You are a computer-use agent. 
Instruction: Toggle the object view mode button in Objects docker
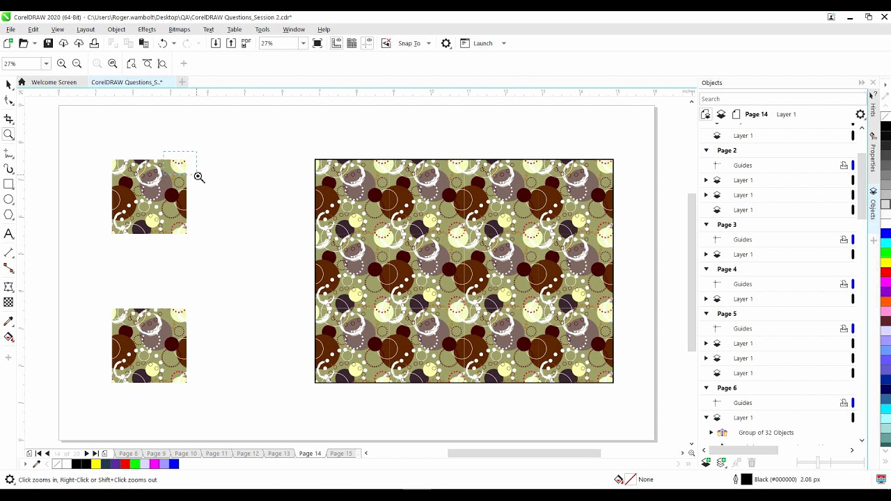coord(706,114)
